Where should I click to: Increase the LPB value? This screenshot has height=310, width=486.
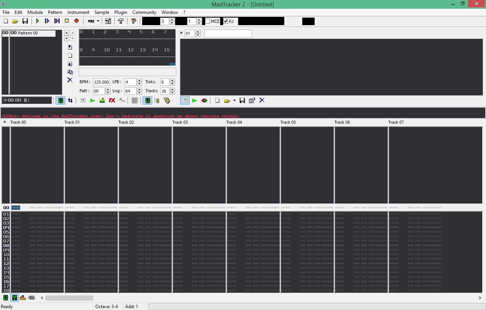point(139,80)
